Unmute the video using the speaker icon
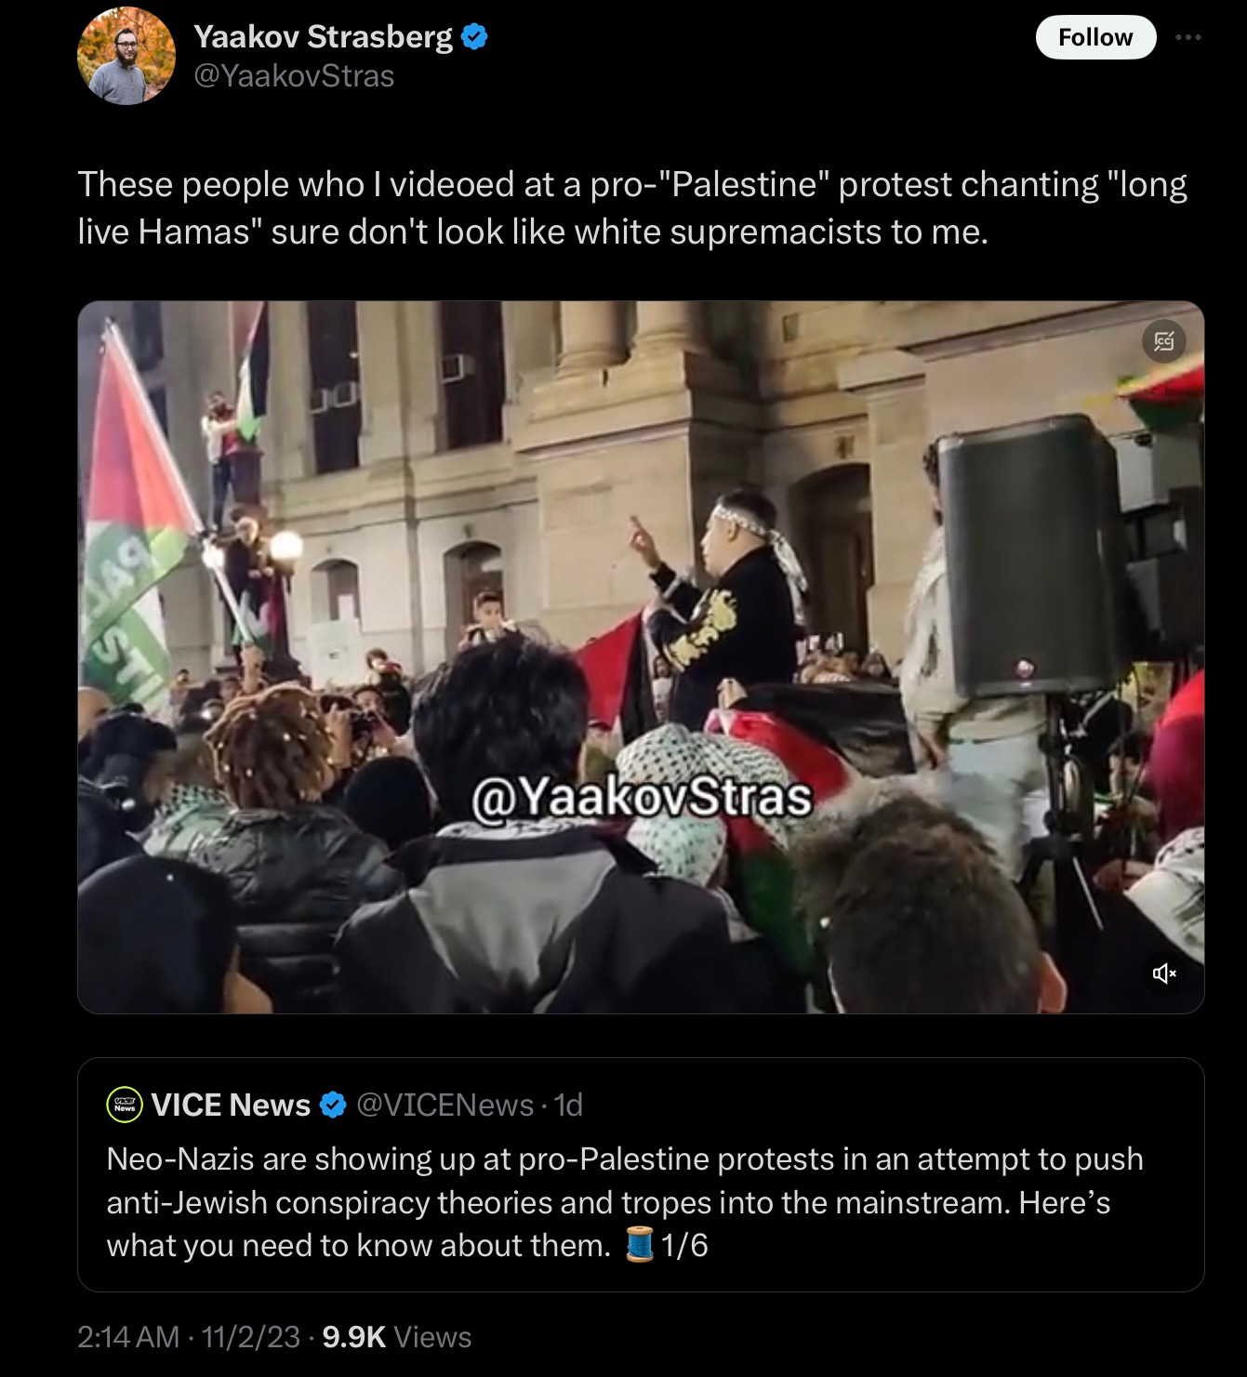Viewport: 1247px width, 1377px height. point(1164,973)
